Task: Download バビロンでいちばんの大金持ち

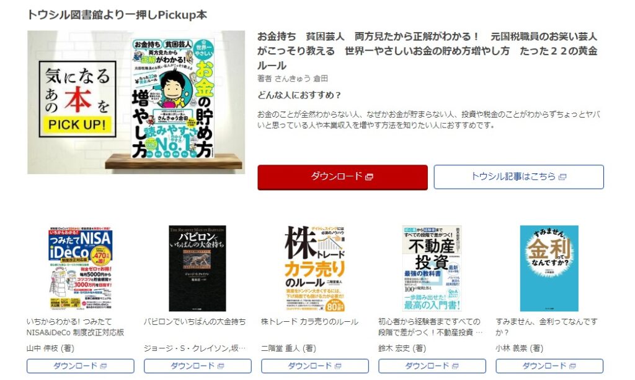Action: (198, 366)
